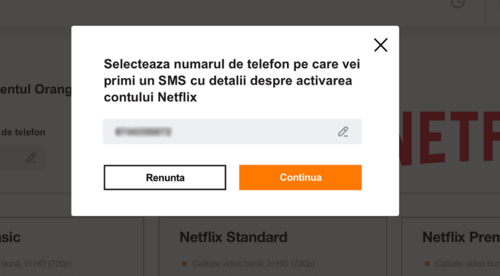Click the dialog heading about the SMS

pyautogui.click(x=232, y=81)
